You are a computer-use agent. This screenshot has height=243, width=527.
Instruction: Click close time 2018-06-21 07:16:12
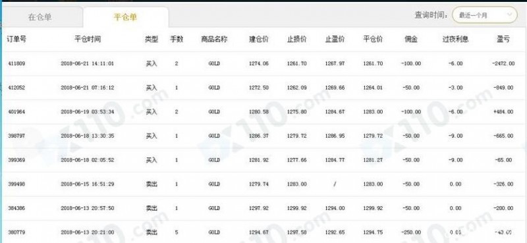(88, 88)
